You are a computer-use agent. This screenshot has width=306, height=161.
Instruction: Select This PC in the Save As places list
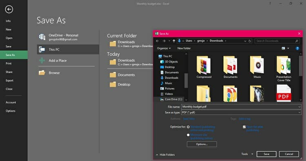(68, 49)
